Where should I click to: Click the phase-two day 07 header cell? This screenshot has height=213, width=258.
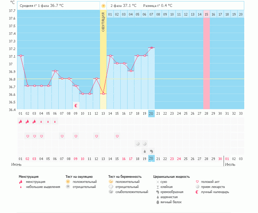(151, 14)
